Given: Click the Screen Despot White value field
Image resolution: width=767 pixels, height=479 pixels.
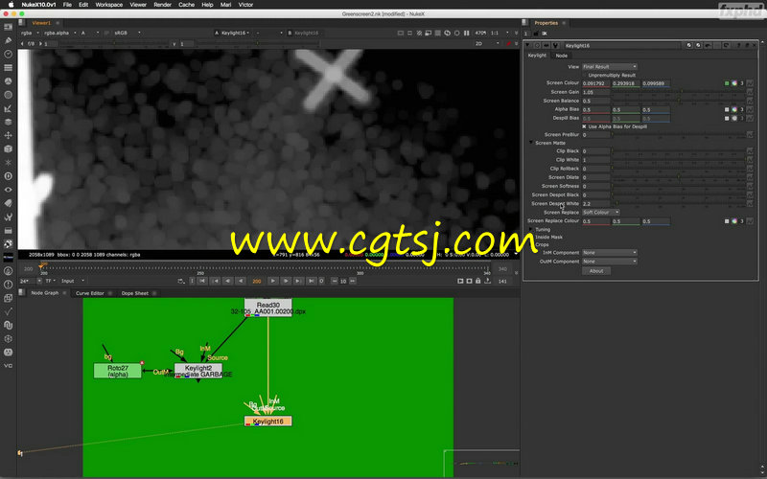Looking at the screenshot, I should tap(595, 204).
